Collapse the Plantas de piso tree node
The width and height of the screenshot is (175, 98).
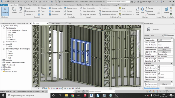click(x=4, y=28)
